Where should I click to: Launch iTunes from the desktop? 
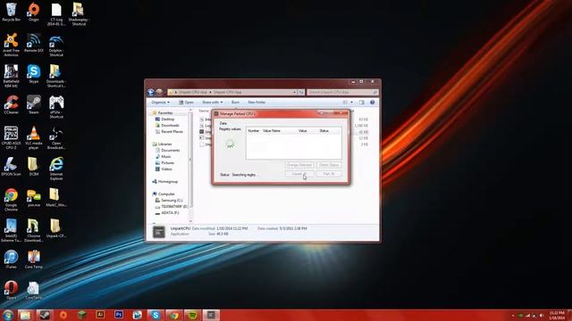coord(12,259)
